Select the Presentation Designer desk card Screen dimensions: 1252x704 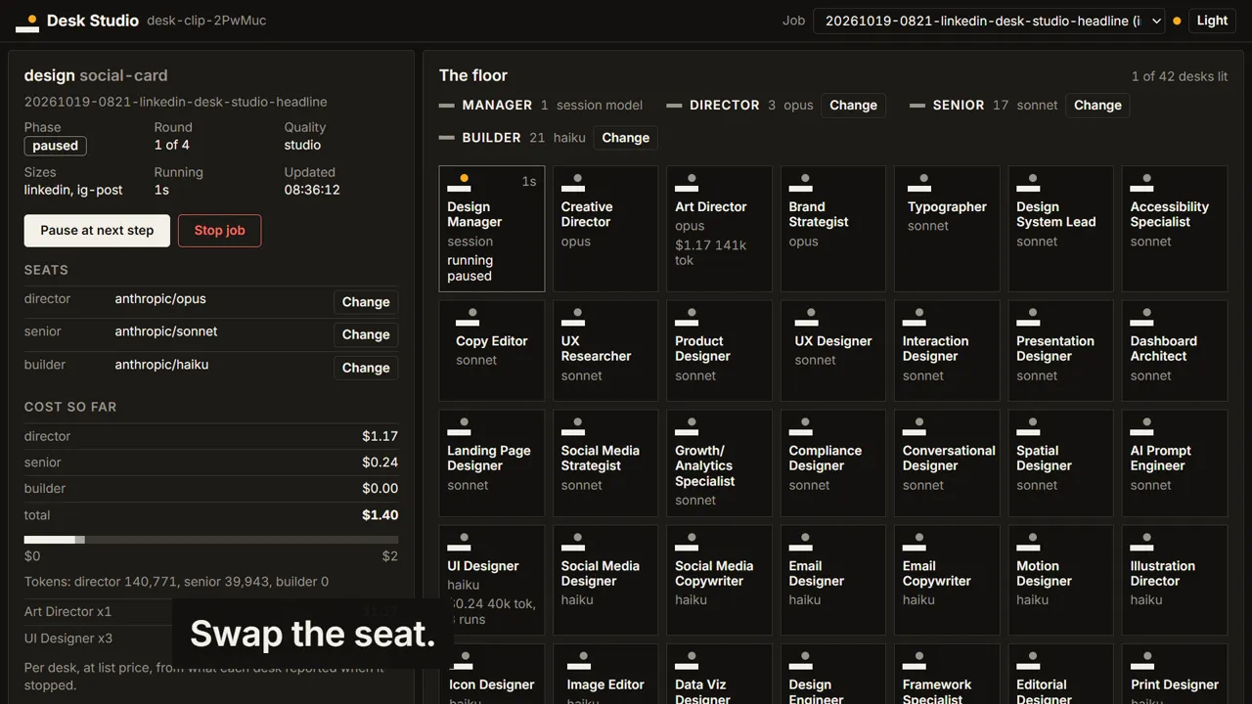1061,351
